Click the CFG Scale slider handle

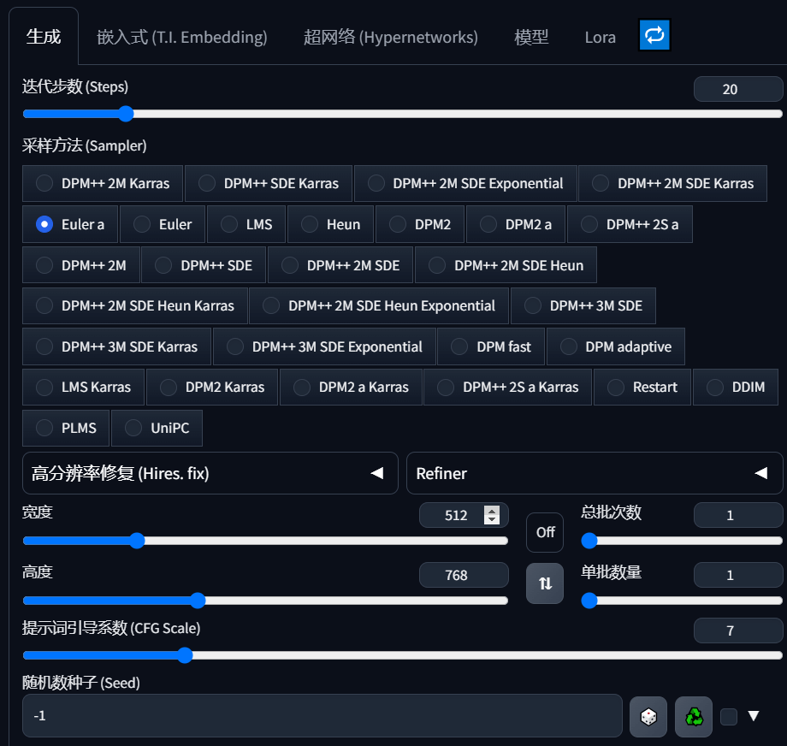[184, 655]
